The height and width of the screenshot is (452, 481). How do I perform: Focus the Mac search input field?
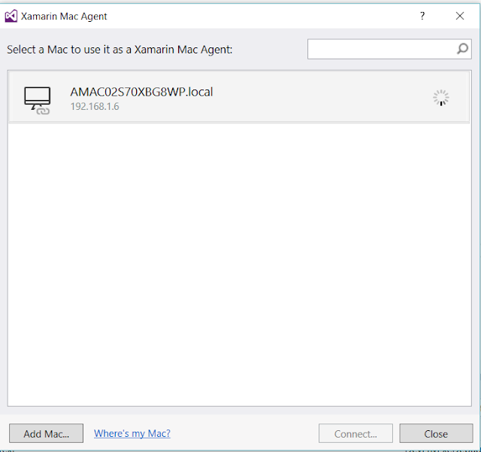(x=389, y=49)
